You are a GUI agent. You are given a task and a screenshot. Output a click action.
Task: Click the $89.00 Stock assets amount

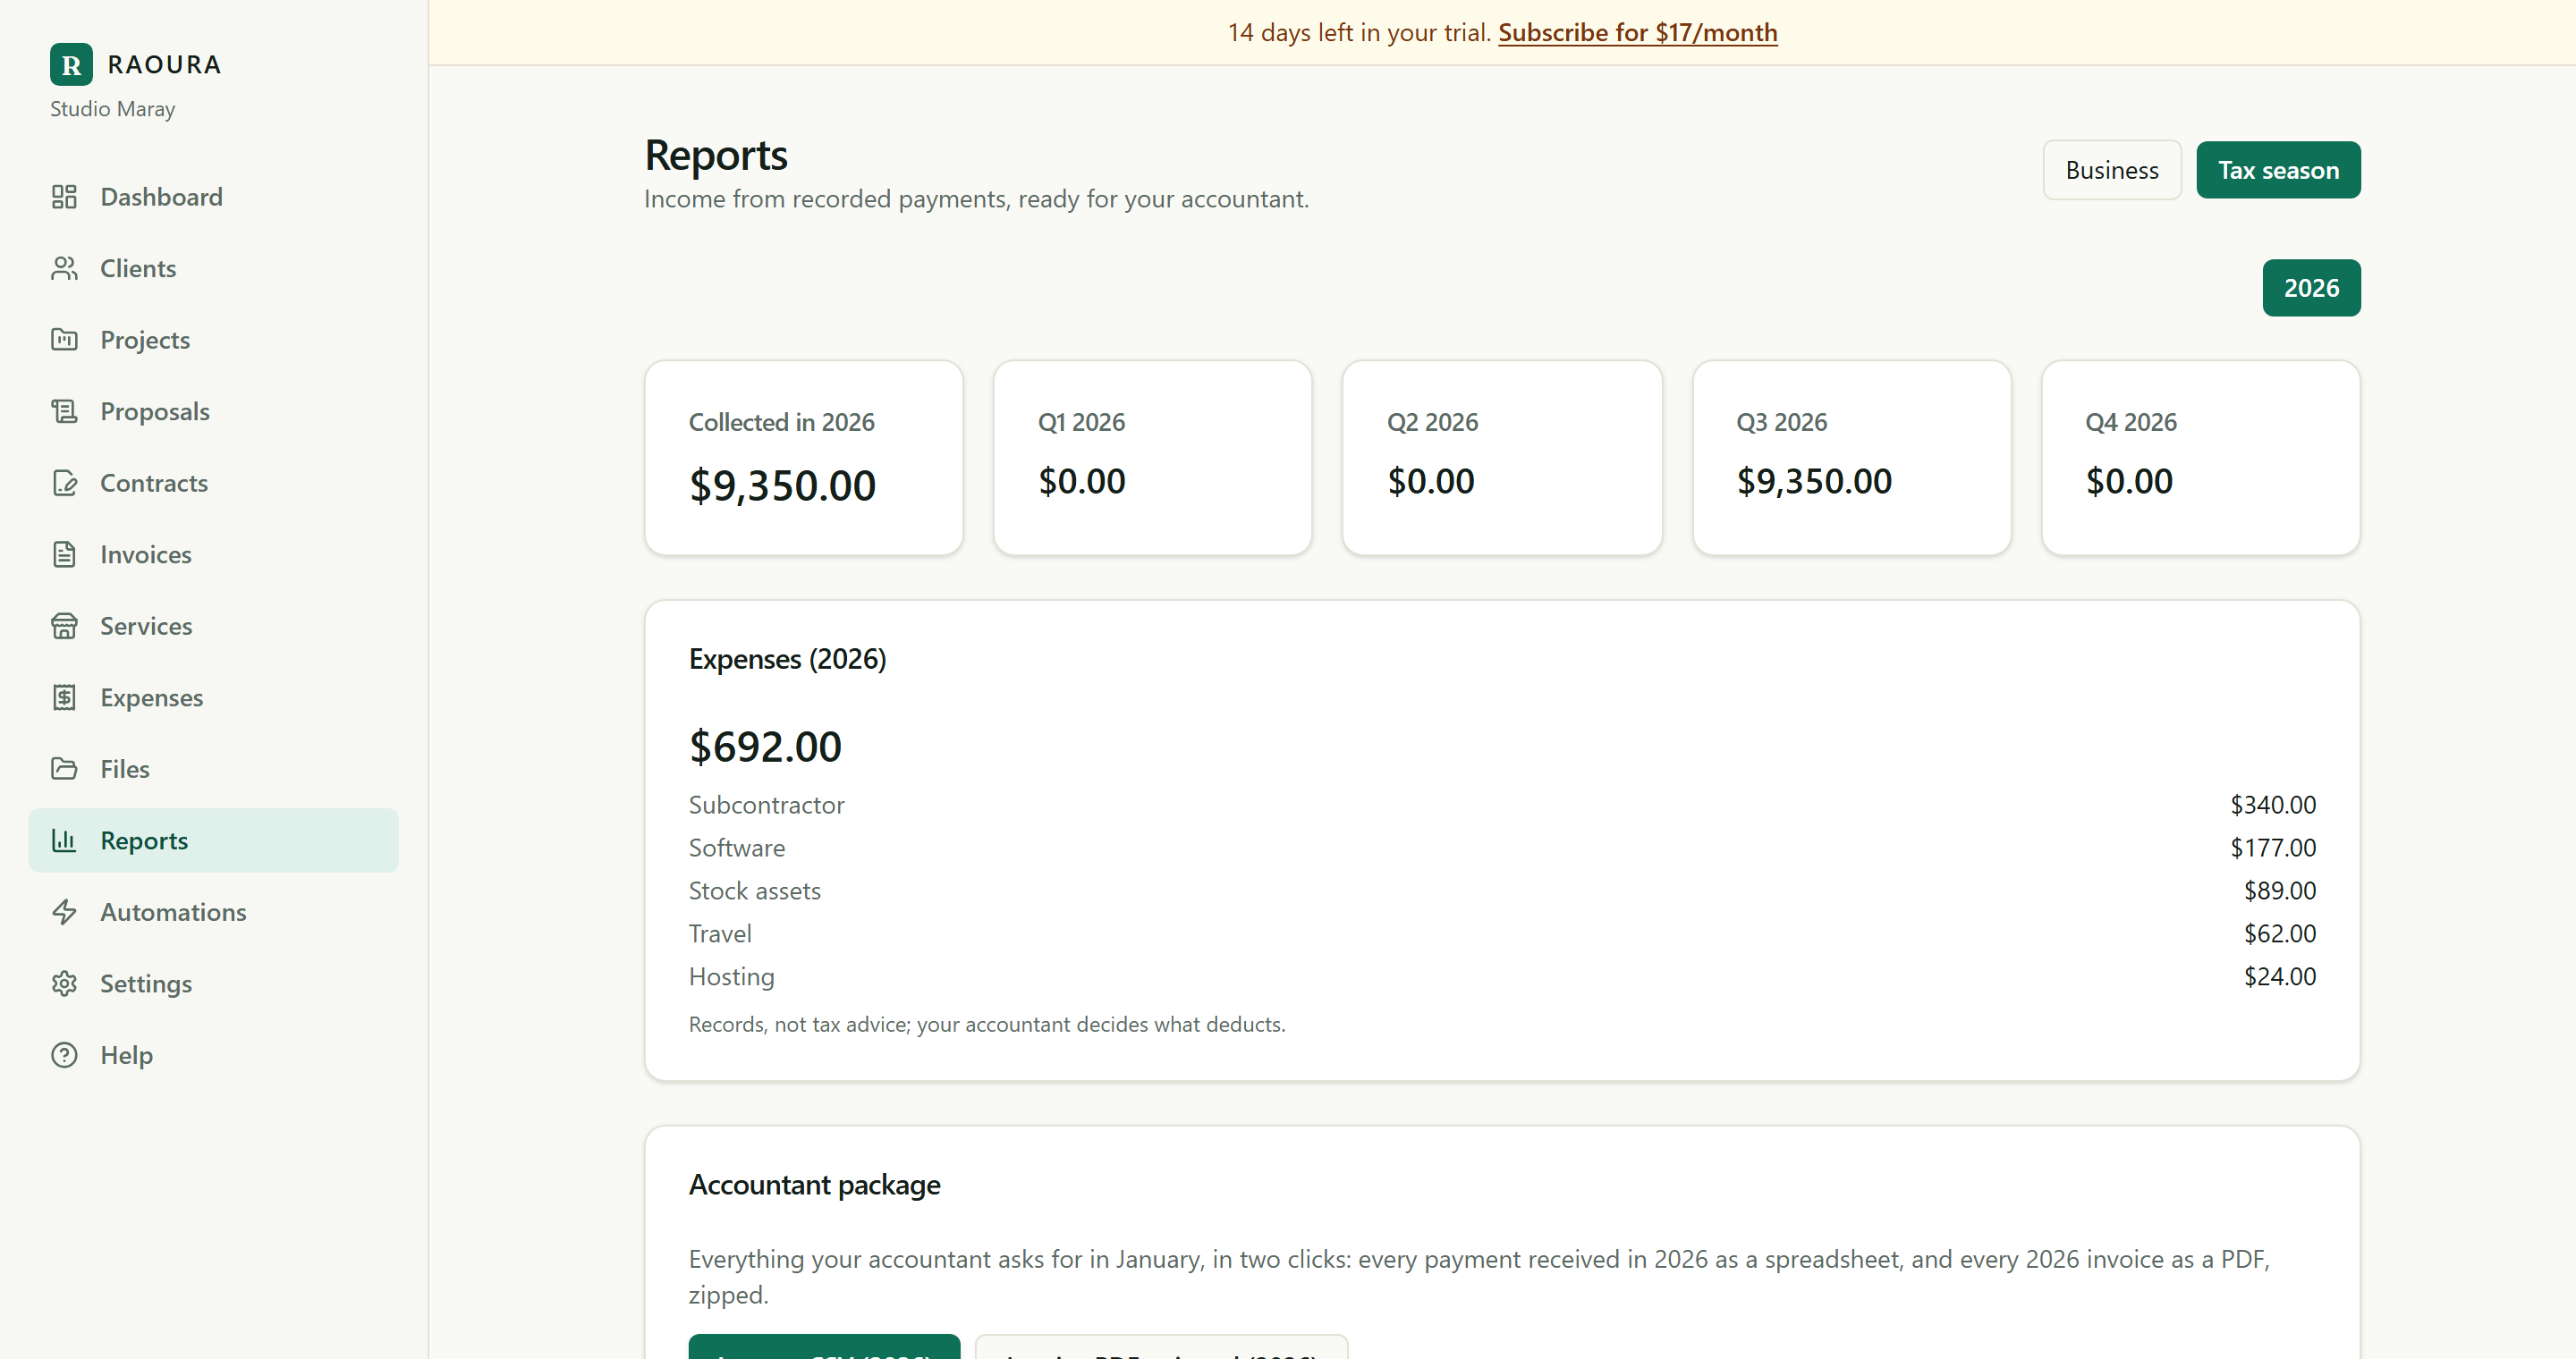tap(2280, 891)
